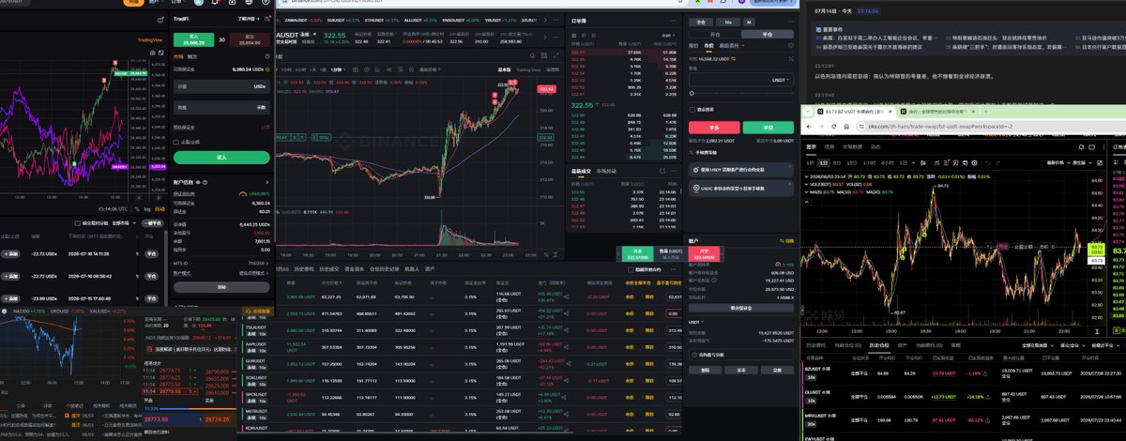Tick the 止盈止损 checkbox in TradFi order panel
Image resolution: width=1126 pixels, height=441 pixels.
pyautogui.click(x=176, y=142)
